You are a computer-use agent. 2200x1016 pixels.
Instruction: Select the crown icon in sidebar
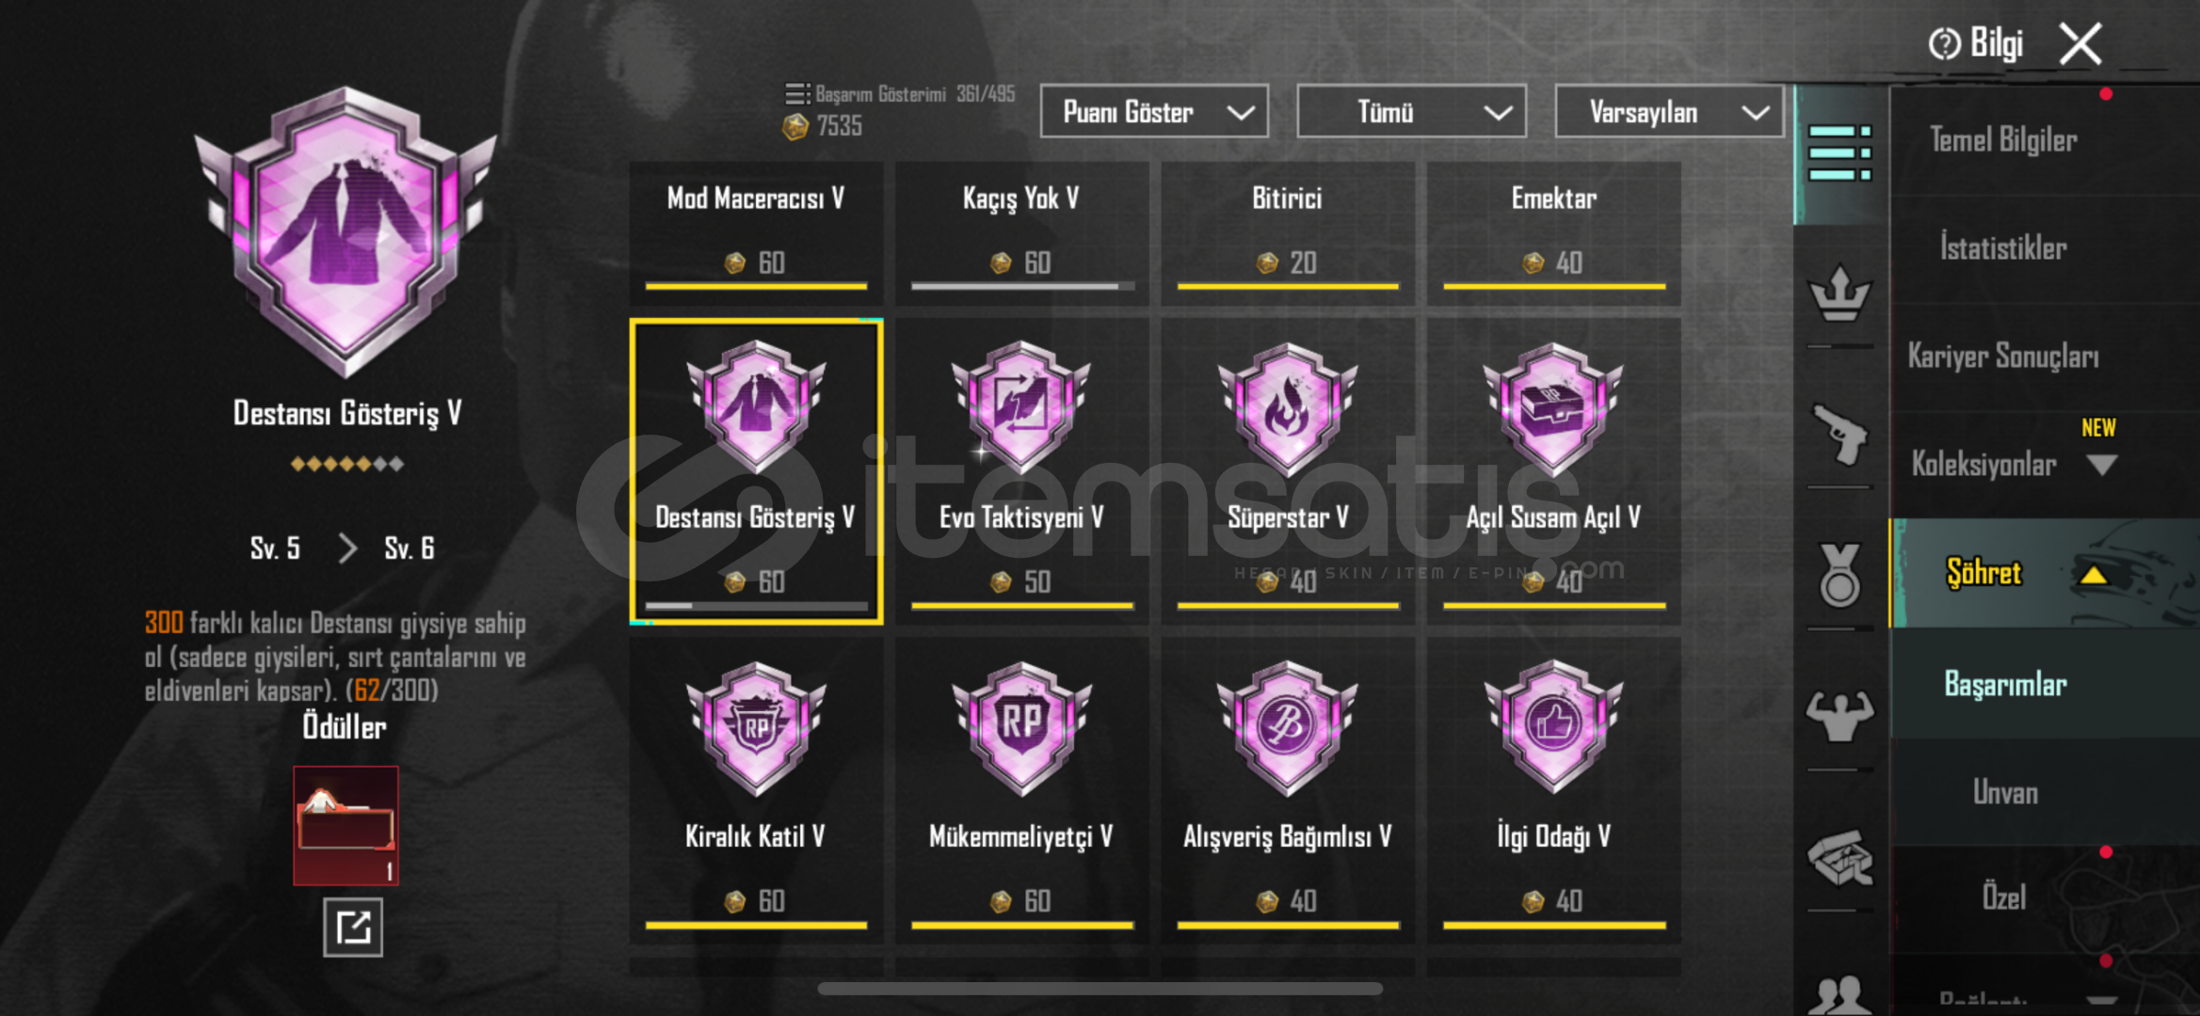point(1840,294)
